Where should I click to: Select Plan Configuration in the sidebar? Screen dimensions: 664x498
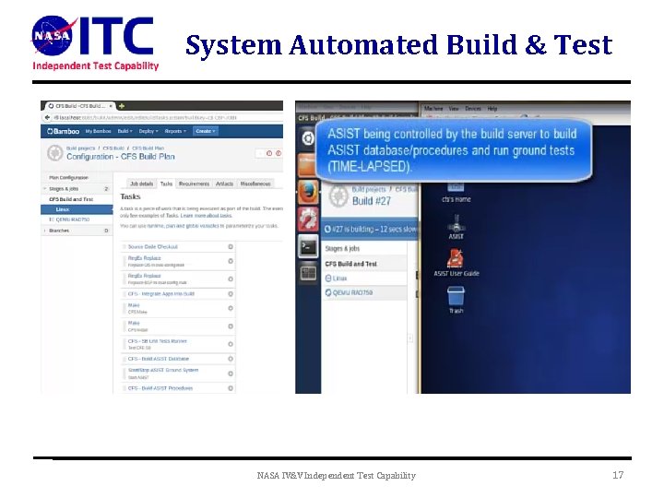(x=68, y=177)
